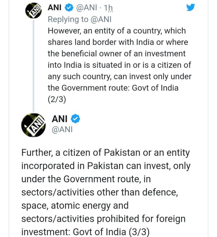Click the 'Replying to' label
This screenshot has height=237, width=217.
pyautogui.click(x=68, y=19)
